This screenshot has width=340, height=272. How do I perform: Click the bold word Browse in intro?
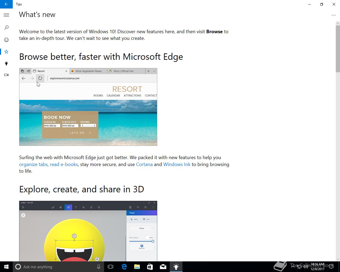pyautogui.click(x=214, y=32)
